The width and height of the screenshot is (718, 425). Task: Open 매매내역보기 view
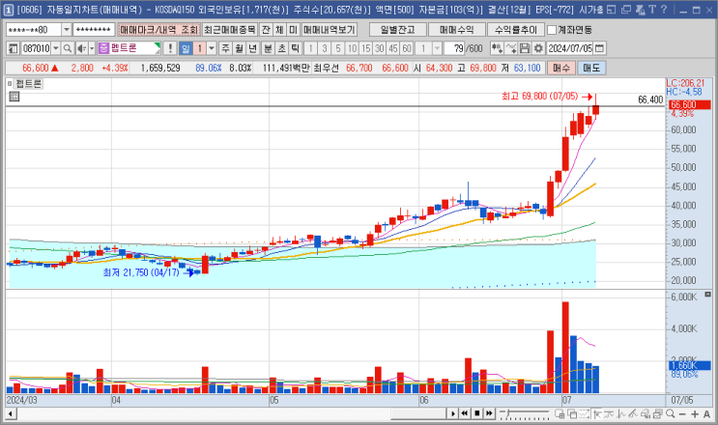click(x=330, y=30)
